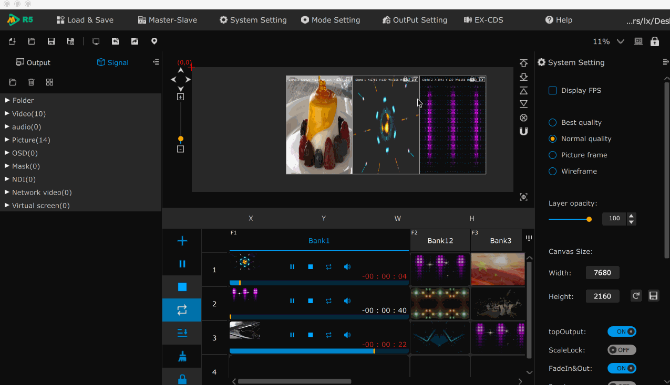Expand the OSD(0) category
This screenshot has height=385, width=670.
pos(7,153)
